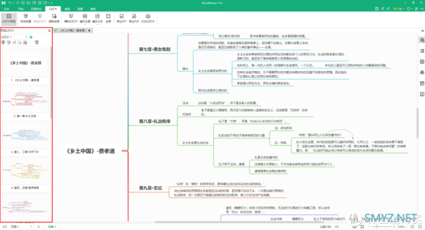Click the horizontal scrollbar at bottom of canvas
The width and height of the screenshot is (425, 230).
[x=239, y=222]
